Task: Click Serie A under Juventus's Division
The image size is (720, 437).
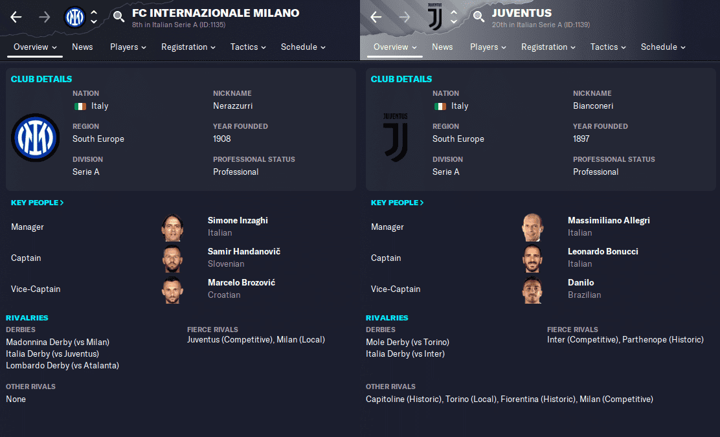Action: click(x=446, y=172)
